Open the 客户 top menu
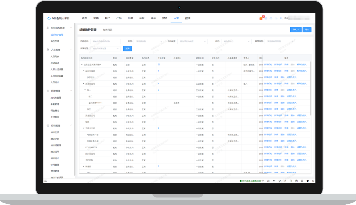Viewport: 356px width, 205px height. pos(108,18)
